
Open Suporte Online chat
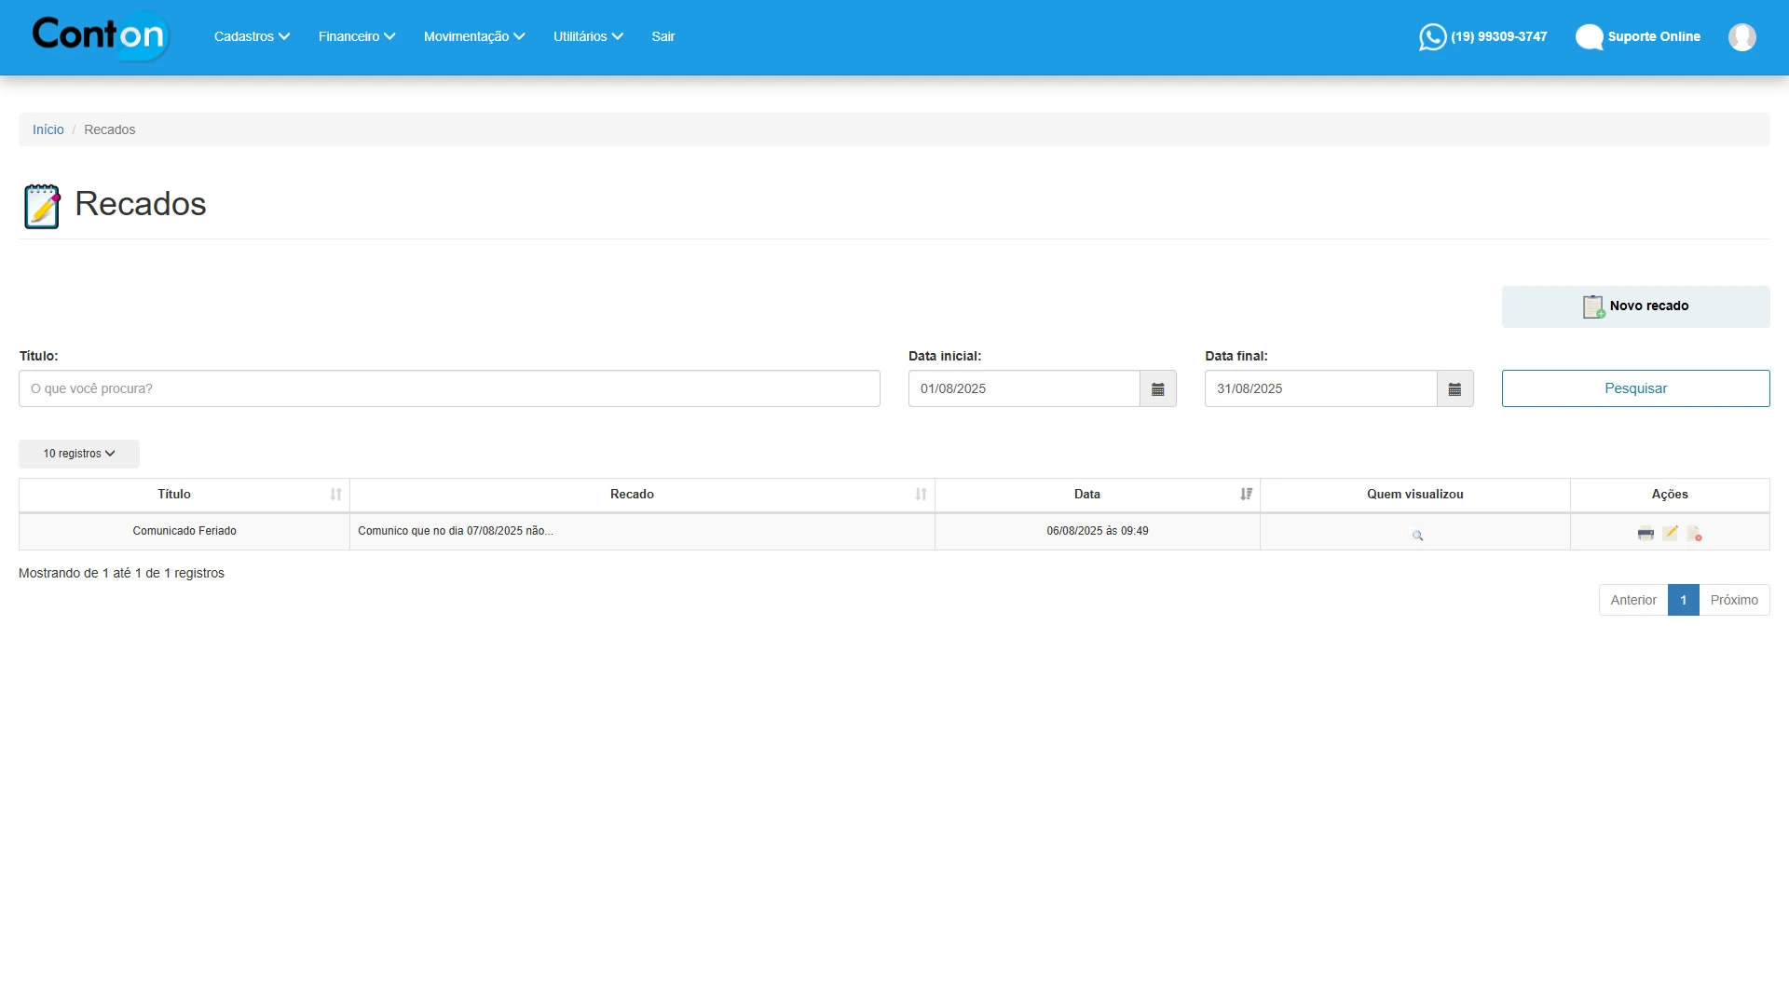tap(1638, 37)
